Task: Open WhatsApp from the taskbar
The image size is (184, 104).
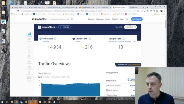Action: (x=26, y=102)
